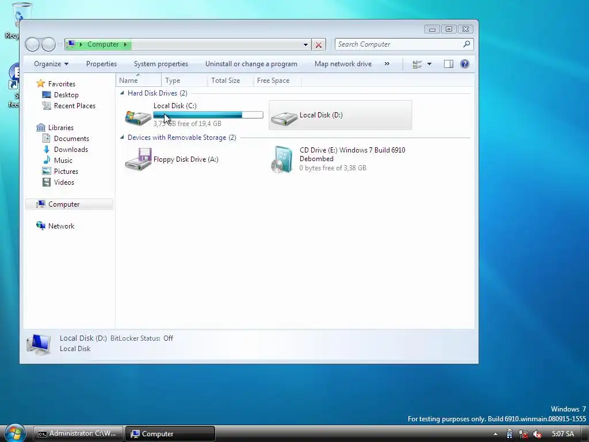Sort by the Name column header

point(139,81)
